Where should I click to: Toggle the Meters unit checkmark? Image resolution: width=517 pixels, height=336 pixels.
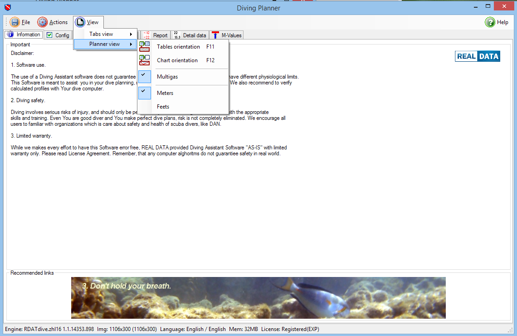(x=144, y=93)
